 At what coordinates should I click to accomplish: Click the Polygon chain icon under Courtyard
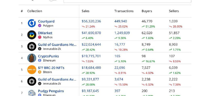(40, 26)
